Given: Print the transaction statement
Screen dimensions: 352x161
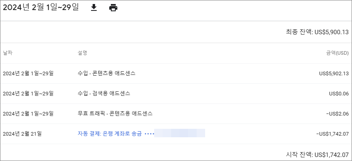Looking at the screenshot, I should tap(113, 8).
